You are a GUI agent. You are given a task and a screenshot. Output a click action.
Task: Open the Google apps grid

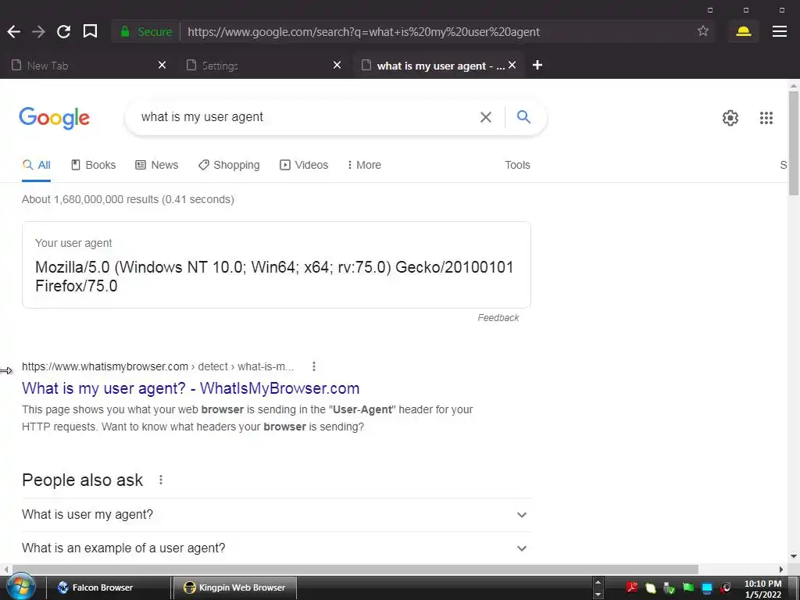(766, 118)
